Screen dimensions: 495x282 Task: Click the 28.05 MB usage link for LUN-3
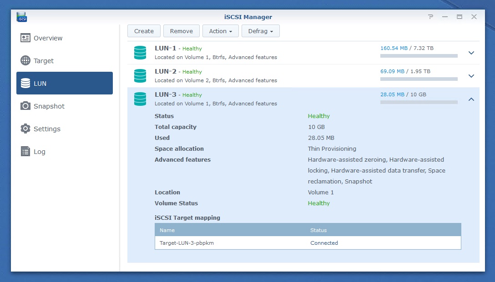[x=392, y=94]
